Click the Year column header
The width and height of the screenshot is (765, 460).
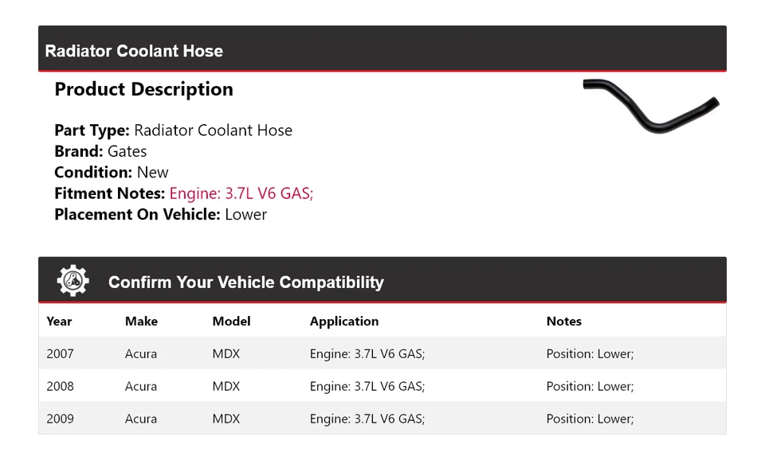[x=59, y=322]
